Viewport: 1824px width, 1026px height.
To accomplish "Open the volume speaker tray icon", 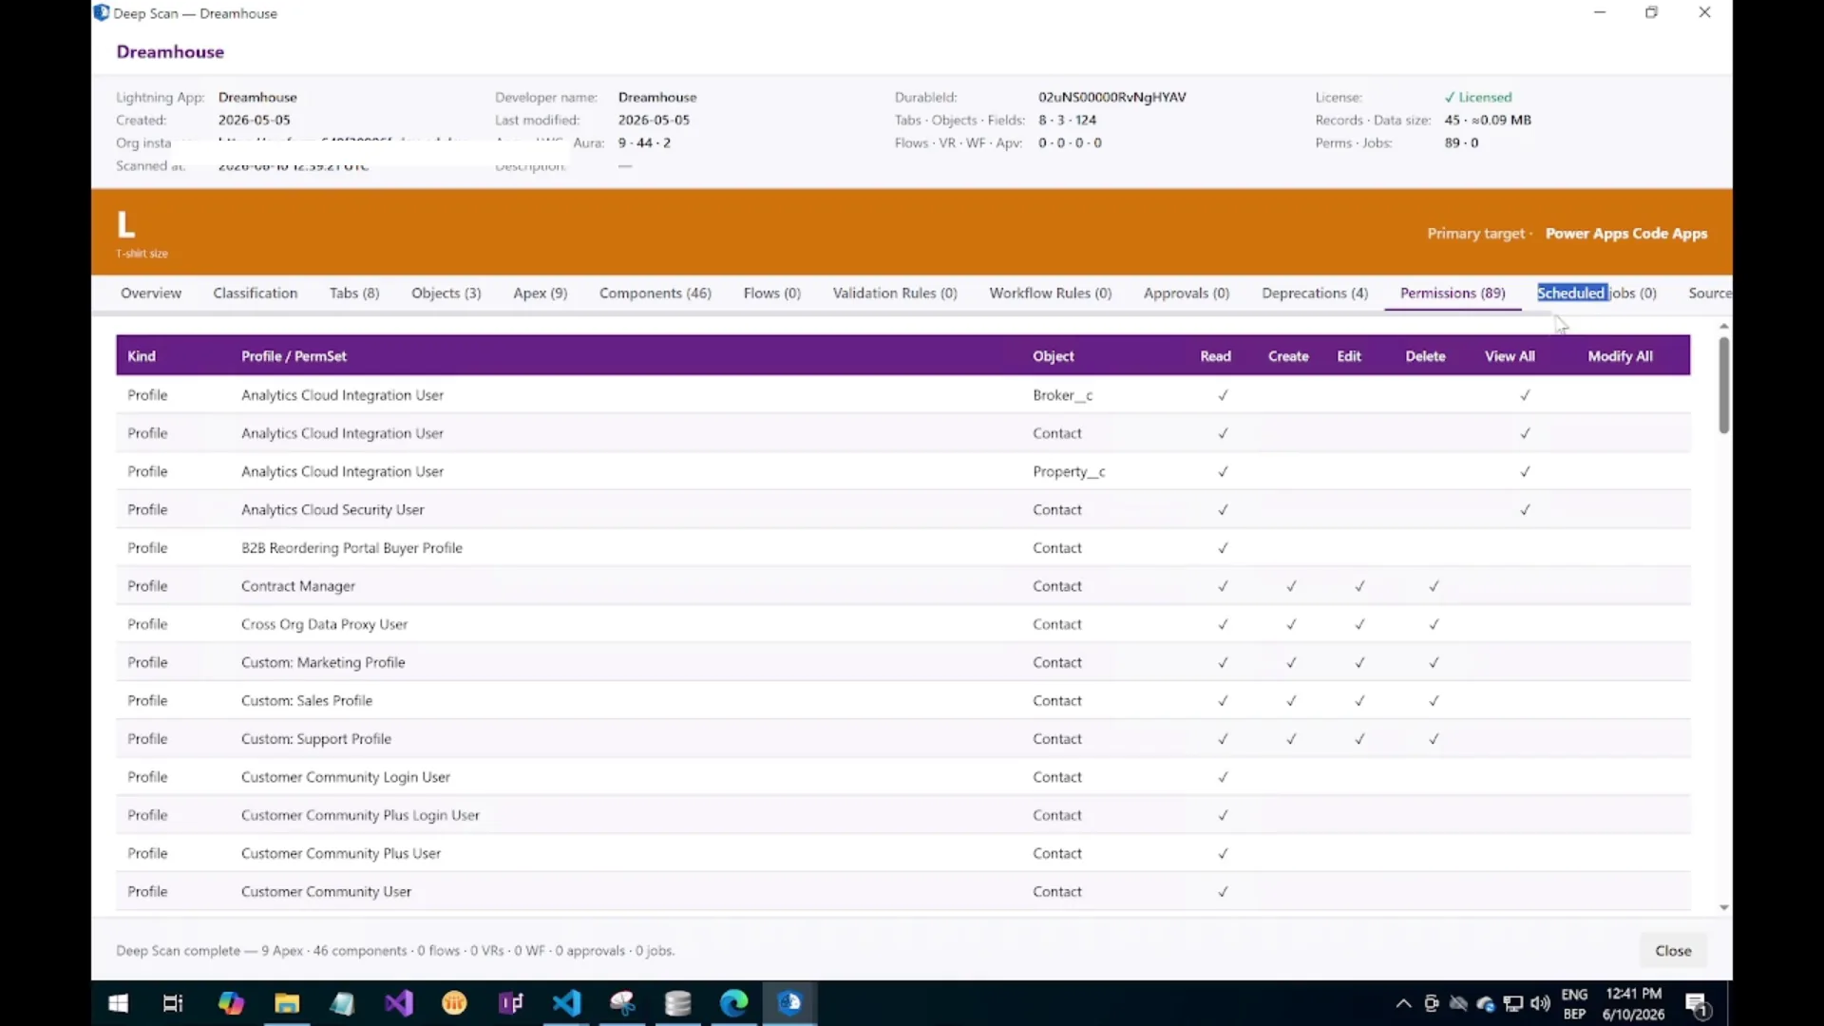I will pos(1541,1003).
